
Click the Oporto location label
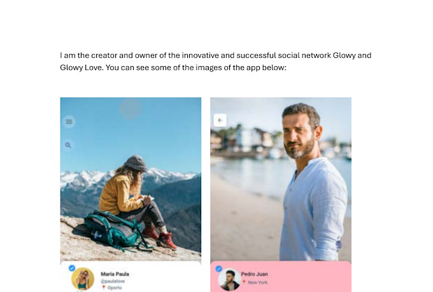coord(115,288)
